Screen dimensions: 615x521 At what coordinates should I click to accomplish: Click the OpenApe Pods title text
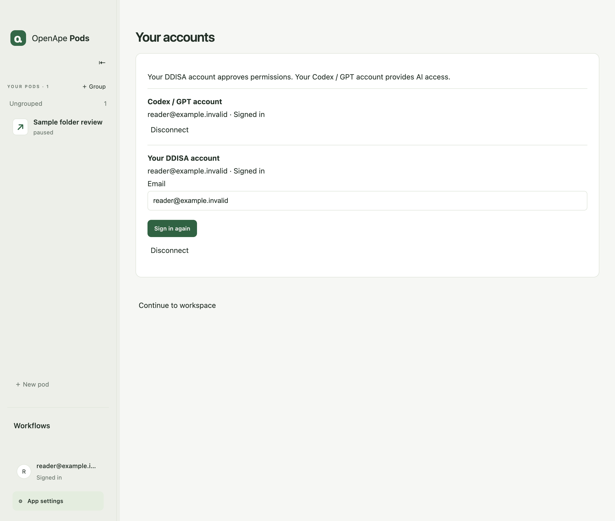click(x=60, y=38)
